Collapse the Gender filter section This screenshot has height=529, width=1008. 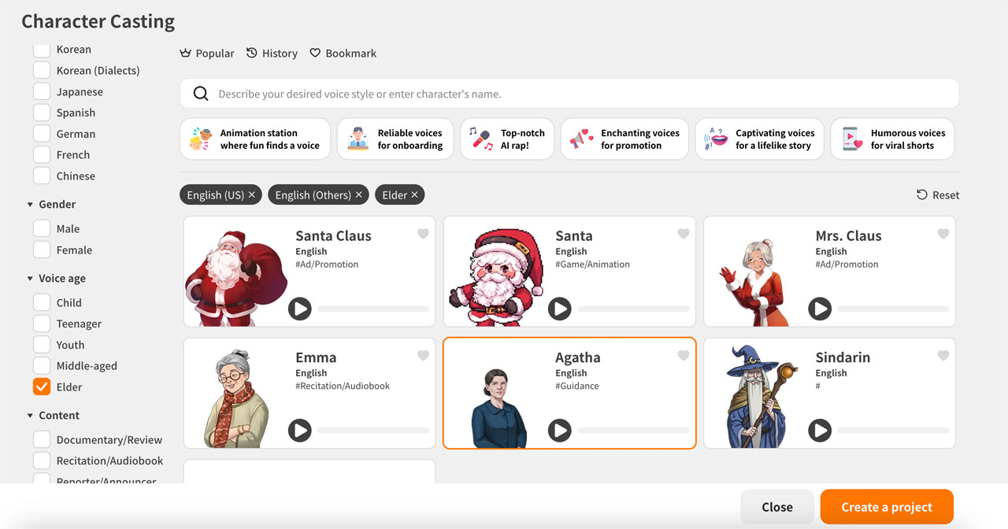tap(31, 205)
